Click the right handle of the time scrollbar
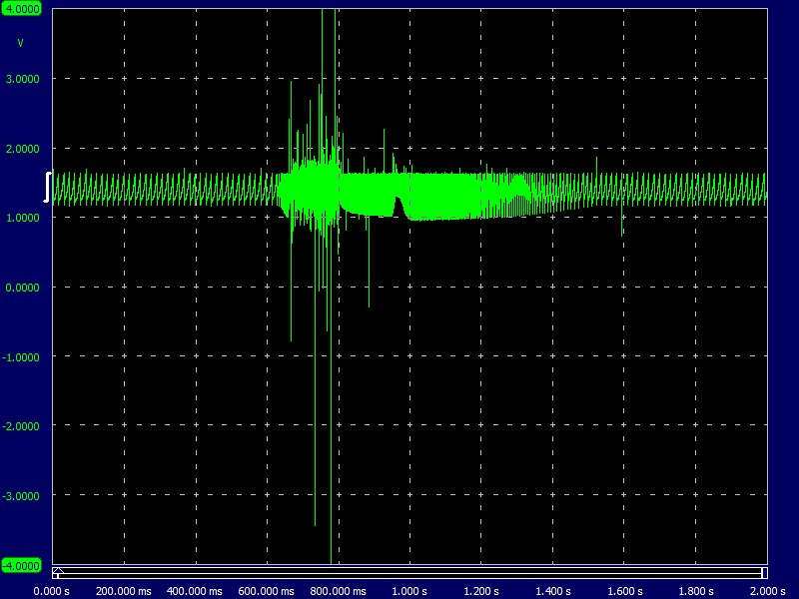Screen dimensions: 799x599 (x=764, y=572)
